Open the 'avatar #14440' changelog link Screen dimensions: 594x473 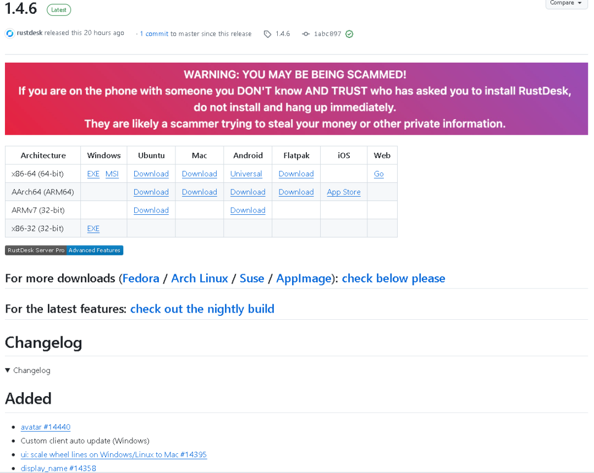[46, 427]
